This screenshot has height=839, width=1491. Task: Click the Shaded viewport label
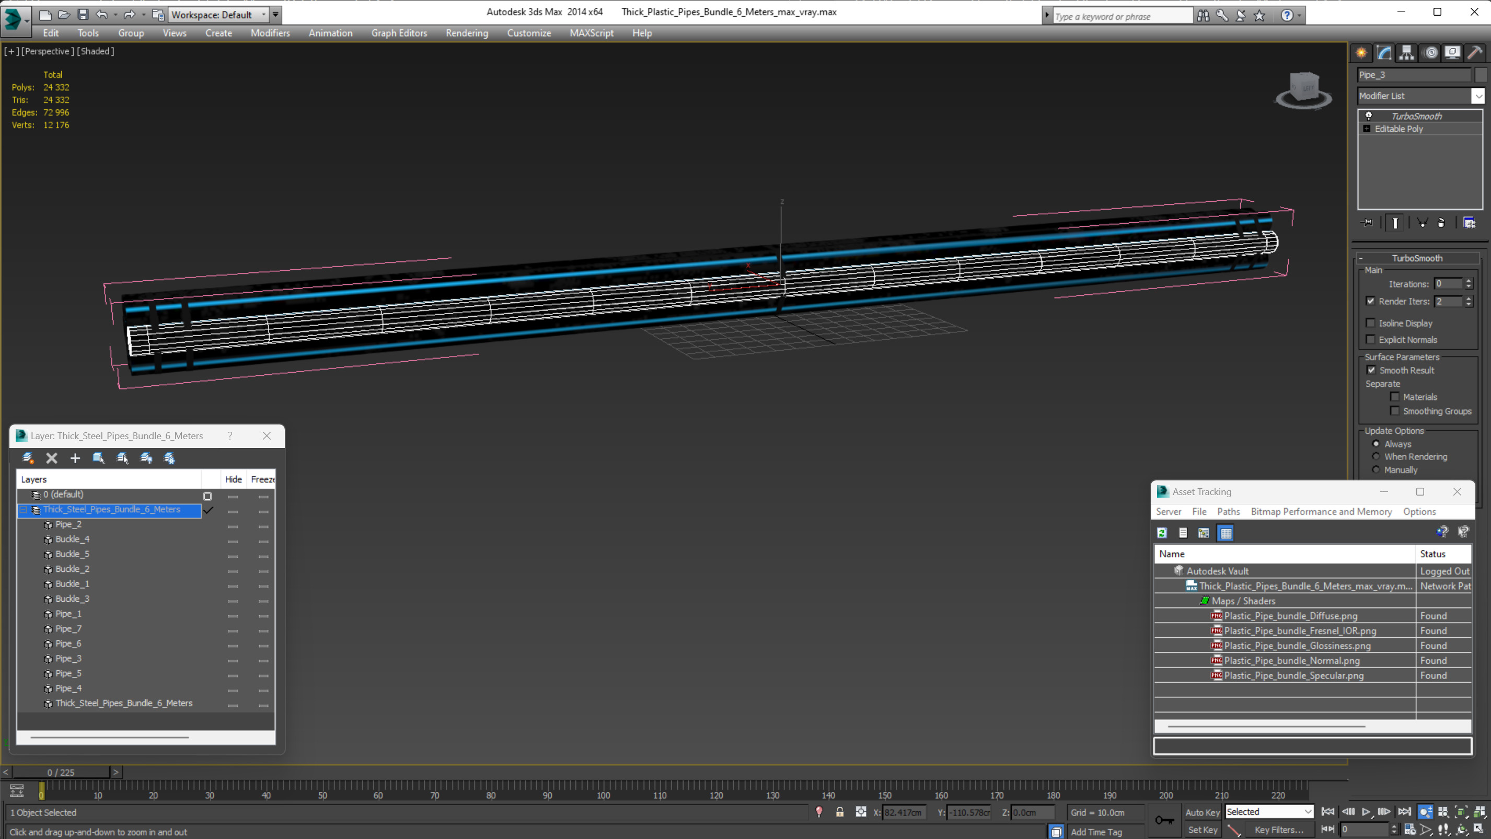(96, 51)
